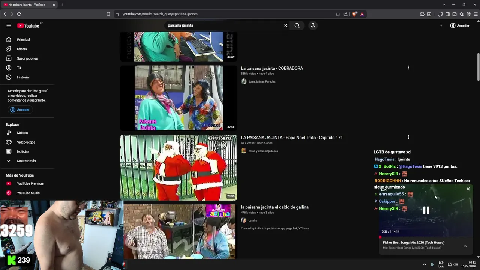
Task: Open a new browser tab
Action: pyautogui.click(x=63, y=4)
